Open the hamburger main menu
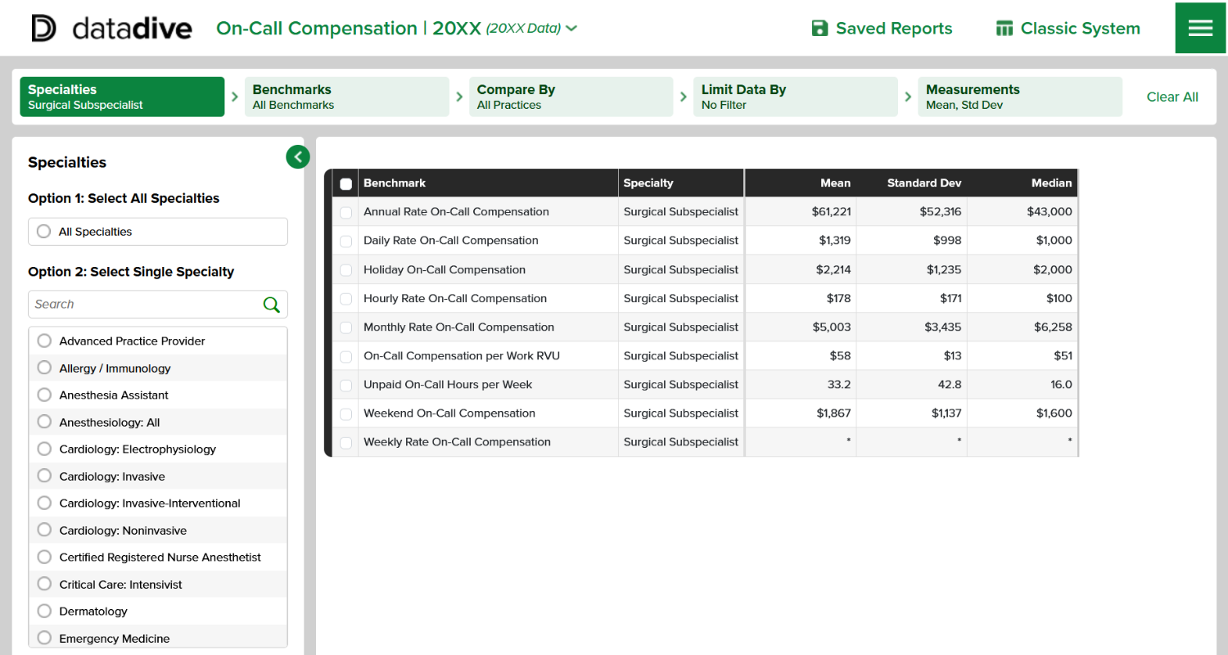Viewport: 1228px width, 655px height. [x=1200, y=28]
